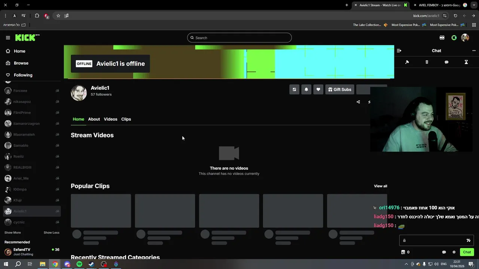Image resolution: width=479 pixels, height=269 pixels.
Task: Collapse the chat panel with arrow icon
Action: click(x=399, y=50)
